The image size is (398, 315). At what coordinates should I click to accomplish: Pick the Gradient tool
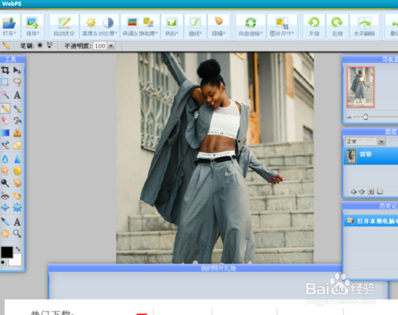[x=5, y=132]
